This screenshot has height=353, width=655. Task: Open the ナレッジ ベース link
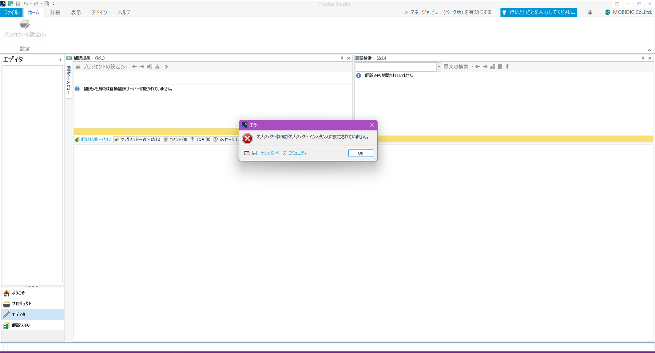point(273,153)
